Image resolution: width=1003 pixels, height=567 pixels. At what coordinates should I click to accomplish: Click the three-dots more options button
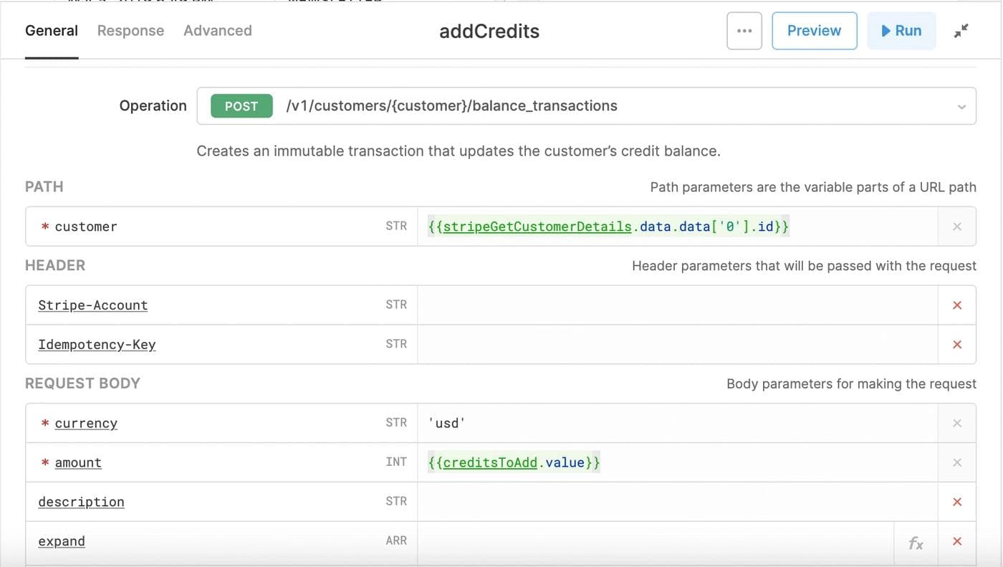click(x=744, y=31)
